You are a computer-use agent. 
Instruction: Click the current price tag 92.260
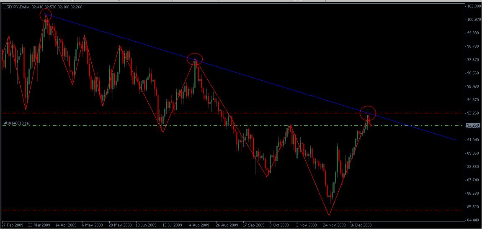point(472,125)
